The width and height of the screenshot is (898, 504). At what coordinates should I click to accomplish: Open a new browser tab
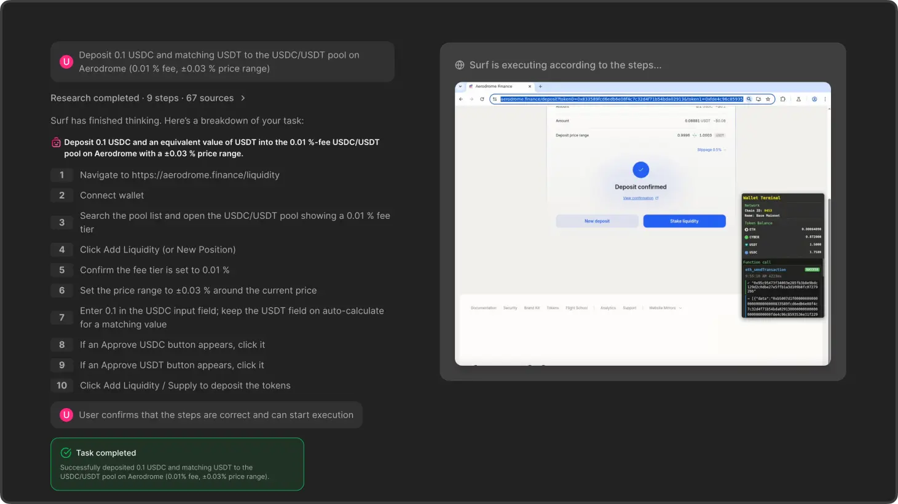(x=540, y=87)
